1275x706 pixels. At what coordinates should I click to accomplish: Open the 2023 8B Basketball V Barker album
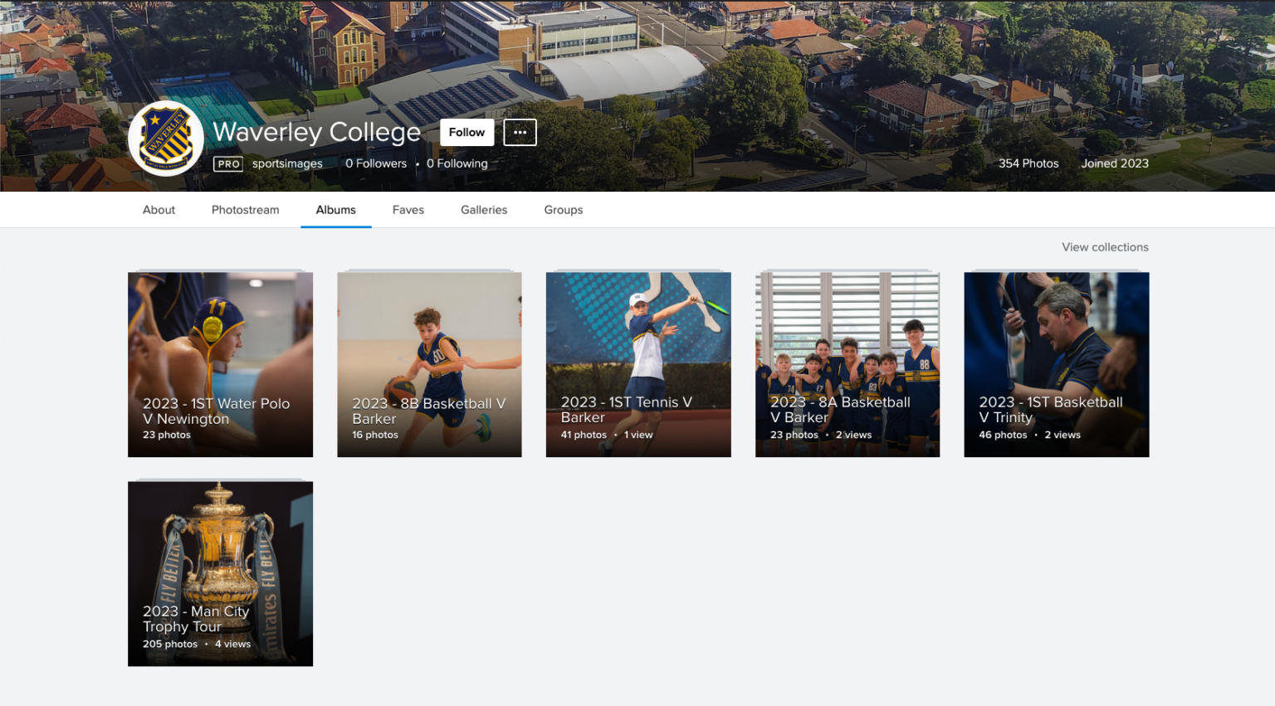pos(429,363)
